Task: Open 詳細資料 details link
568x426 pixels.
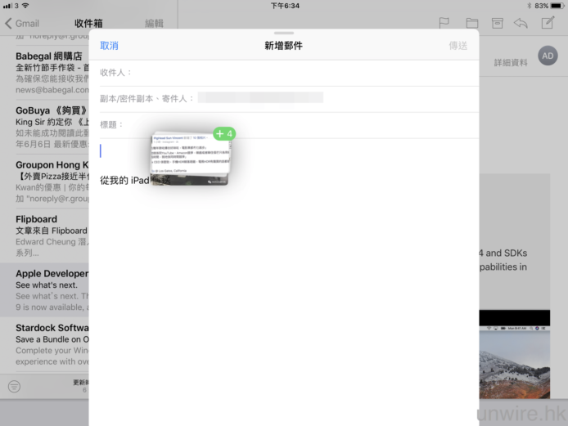Action: [511, 63]
